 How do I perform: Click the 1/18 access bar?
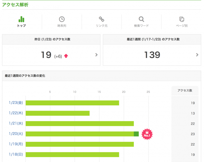[72, 155]
